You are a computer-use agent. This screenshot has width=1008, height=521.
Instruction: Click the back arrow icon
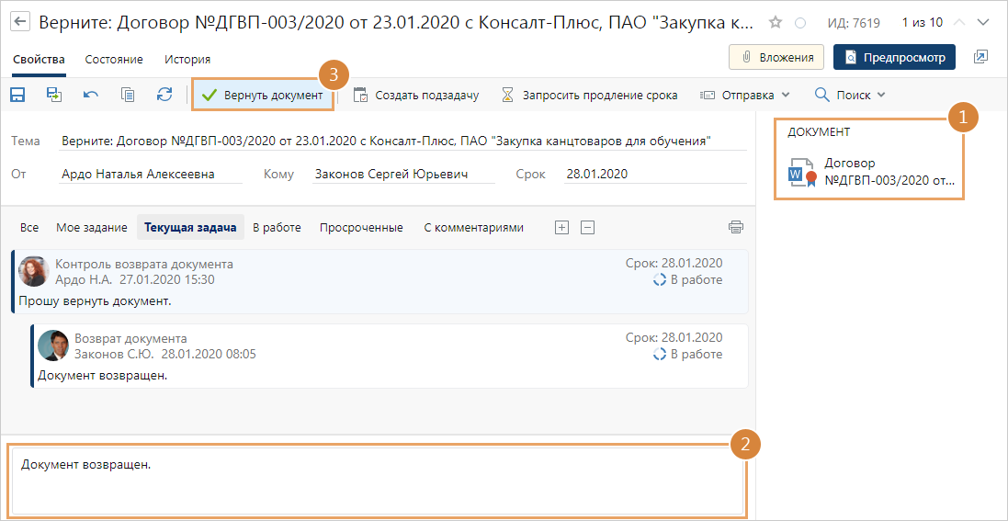point(19,22)
